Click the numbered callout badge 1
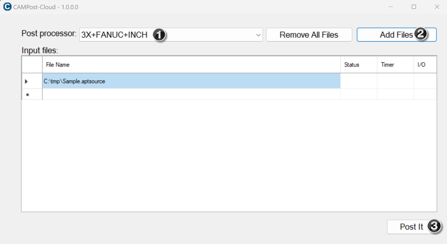The image size is (447, 244). point(159,35)
